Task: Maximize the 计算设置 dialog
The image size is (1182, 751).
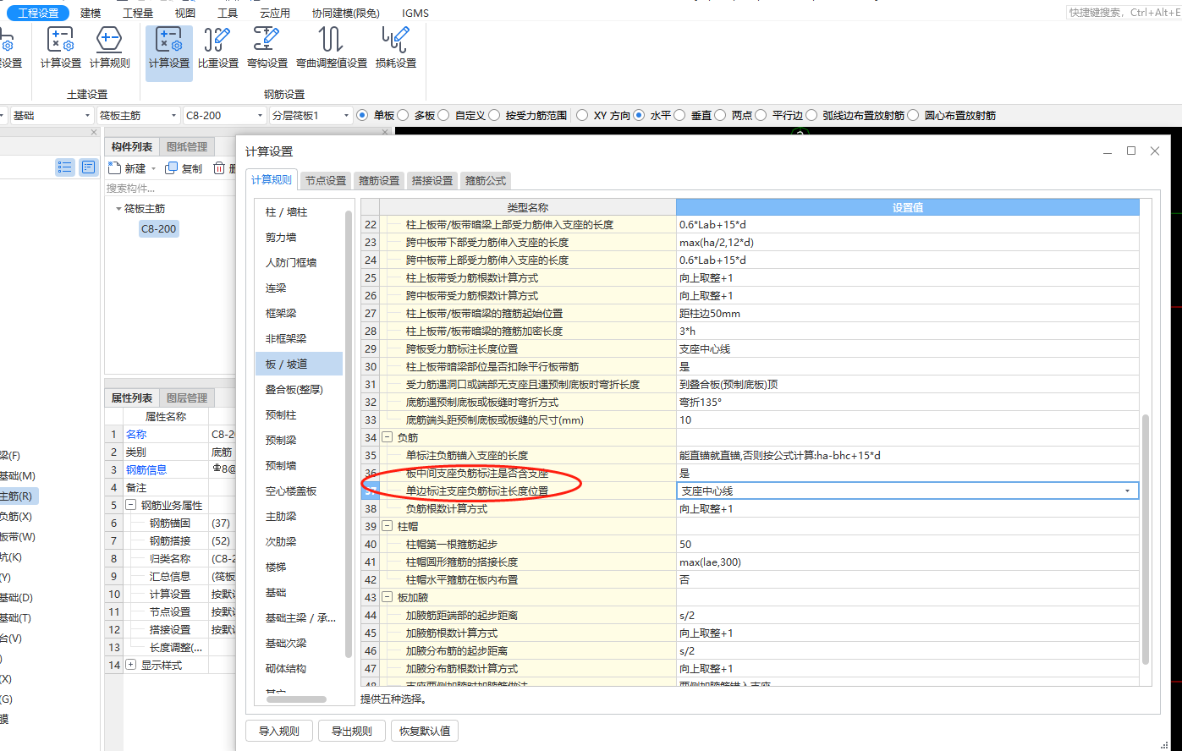Action: (1131, 151)
